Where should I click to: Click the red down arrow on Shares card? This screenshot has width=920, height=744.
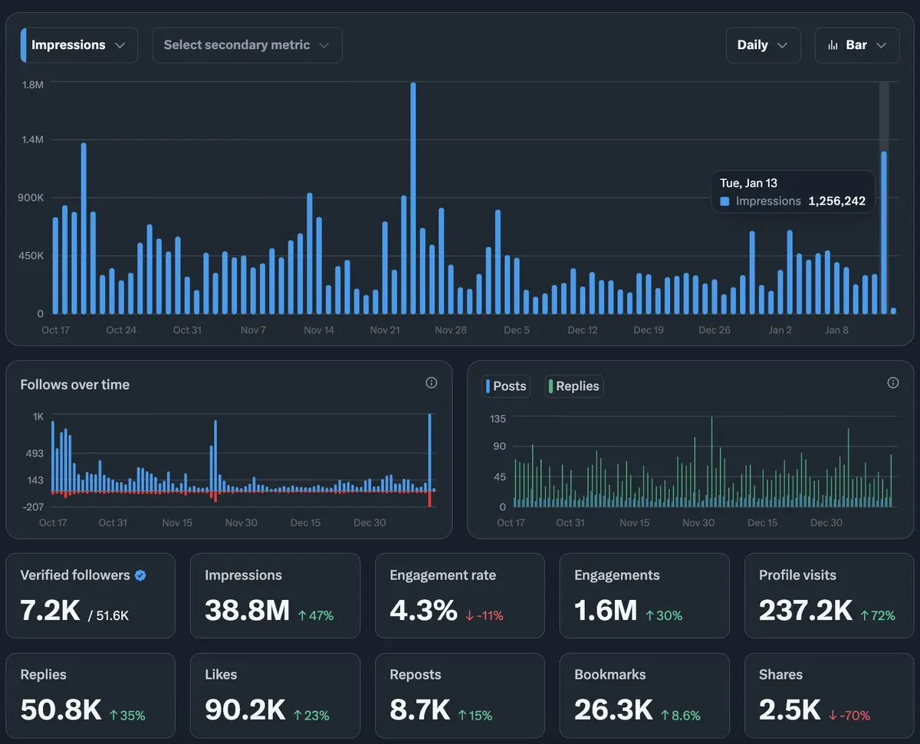point(833,715)
